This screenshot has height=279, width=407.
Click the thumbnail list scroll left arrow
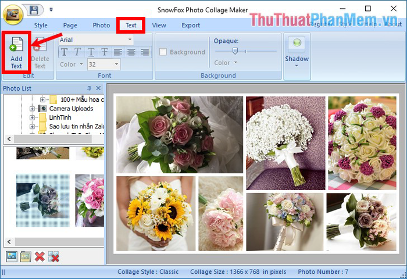click(9, 242)
